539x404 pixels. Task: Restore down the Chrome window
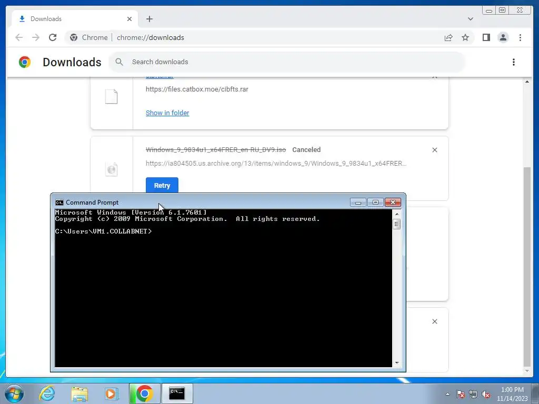point(502,11)
